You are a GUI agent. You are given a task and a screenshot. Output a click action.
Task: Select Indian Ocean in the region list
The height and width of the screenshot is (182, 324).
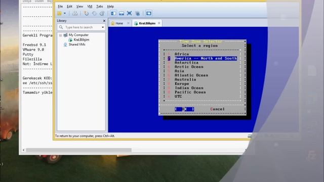pyautogui.click(x=189, y=88)
